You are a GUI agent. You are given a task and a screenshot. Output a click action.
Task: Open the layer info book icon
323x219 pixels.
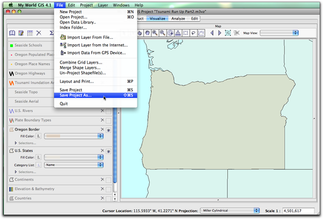pyautogui.click(x=12, y=33)
